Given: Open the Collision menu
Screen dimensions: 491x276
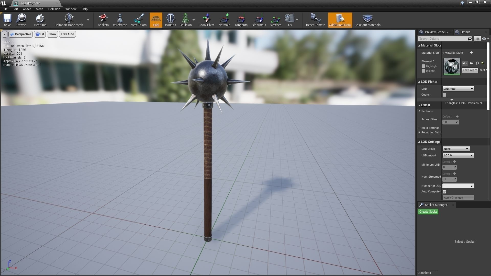Looking at the screenshot, I should [x=54, y=9].
